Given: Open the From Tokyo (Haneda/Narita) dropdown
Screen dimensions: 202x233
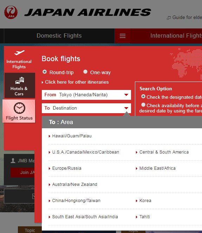Looking at the screenshot, I should [x=86, y=95].
